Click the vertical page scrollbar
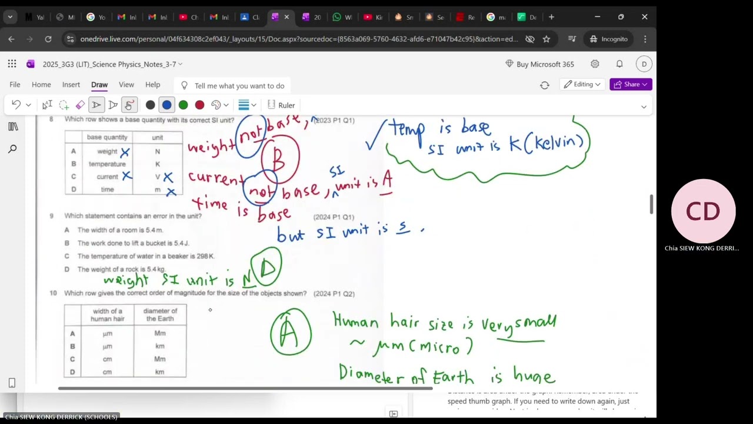 (x=651, y=204)
